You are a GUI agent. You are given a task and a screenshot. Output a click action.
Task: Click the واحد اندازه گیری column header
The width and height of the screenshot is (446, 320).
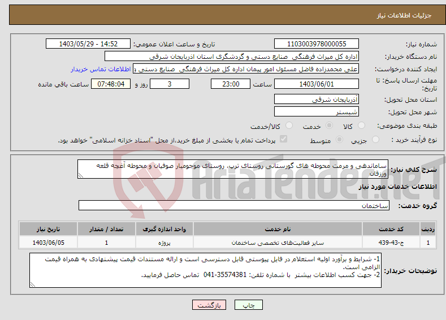[164, 229]
